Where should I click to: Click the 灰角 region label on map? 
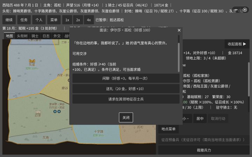tap(46, 137)
